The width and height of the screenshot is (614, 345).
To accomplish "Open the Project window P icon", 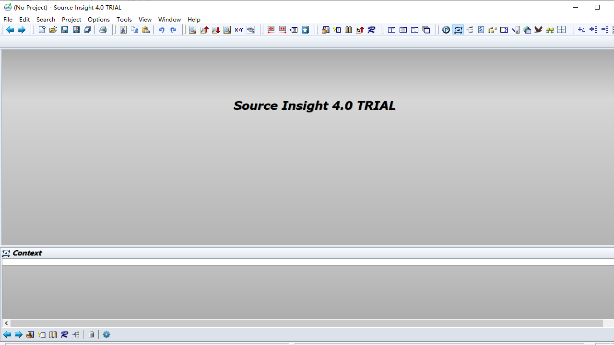I will 446,30.
